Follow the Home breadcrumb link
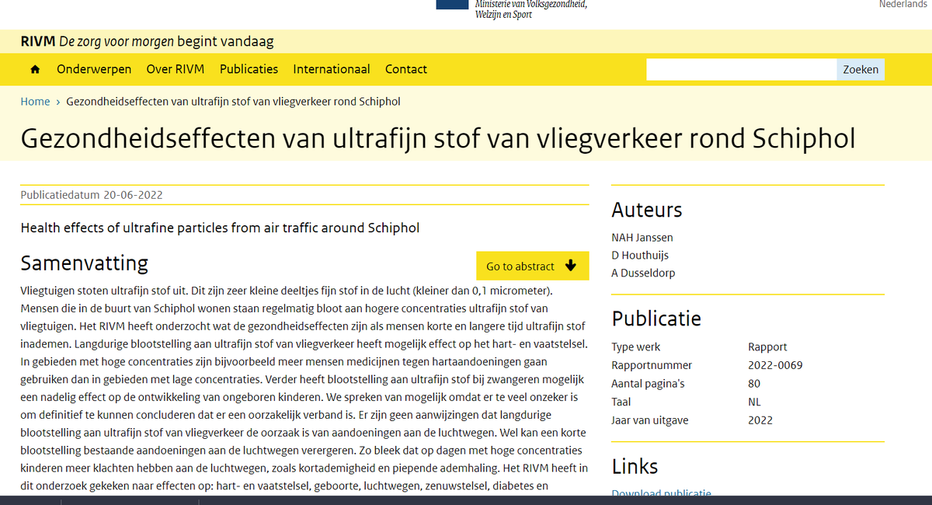Image resolution: width=932 pixels, height=505 pixels. pyautogui.click(x=35, y=102)
